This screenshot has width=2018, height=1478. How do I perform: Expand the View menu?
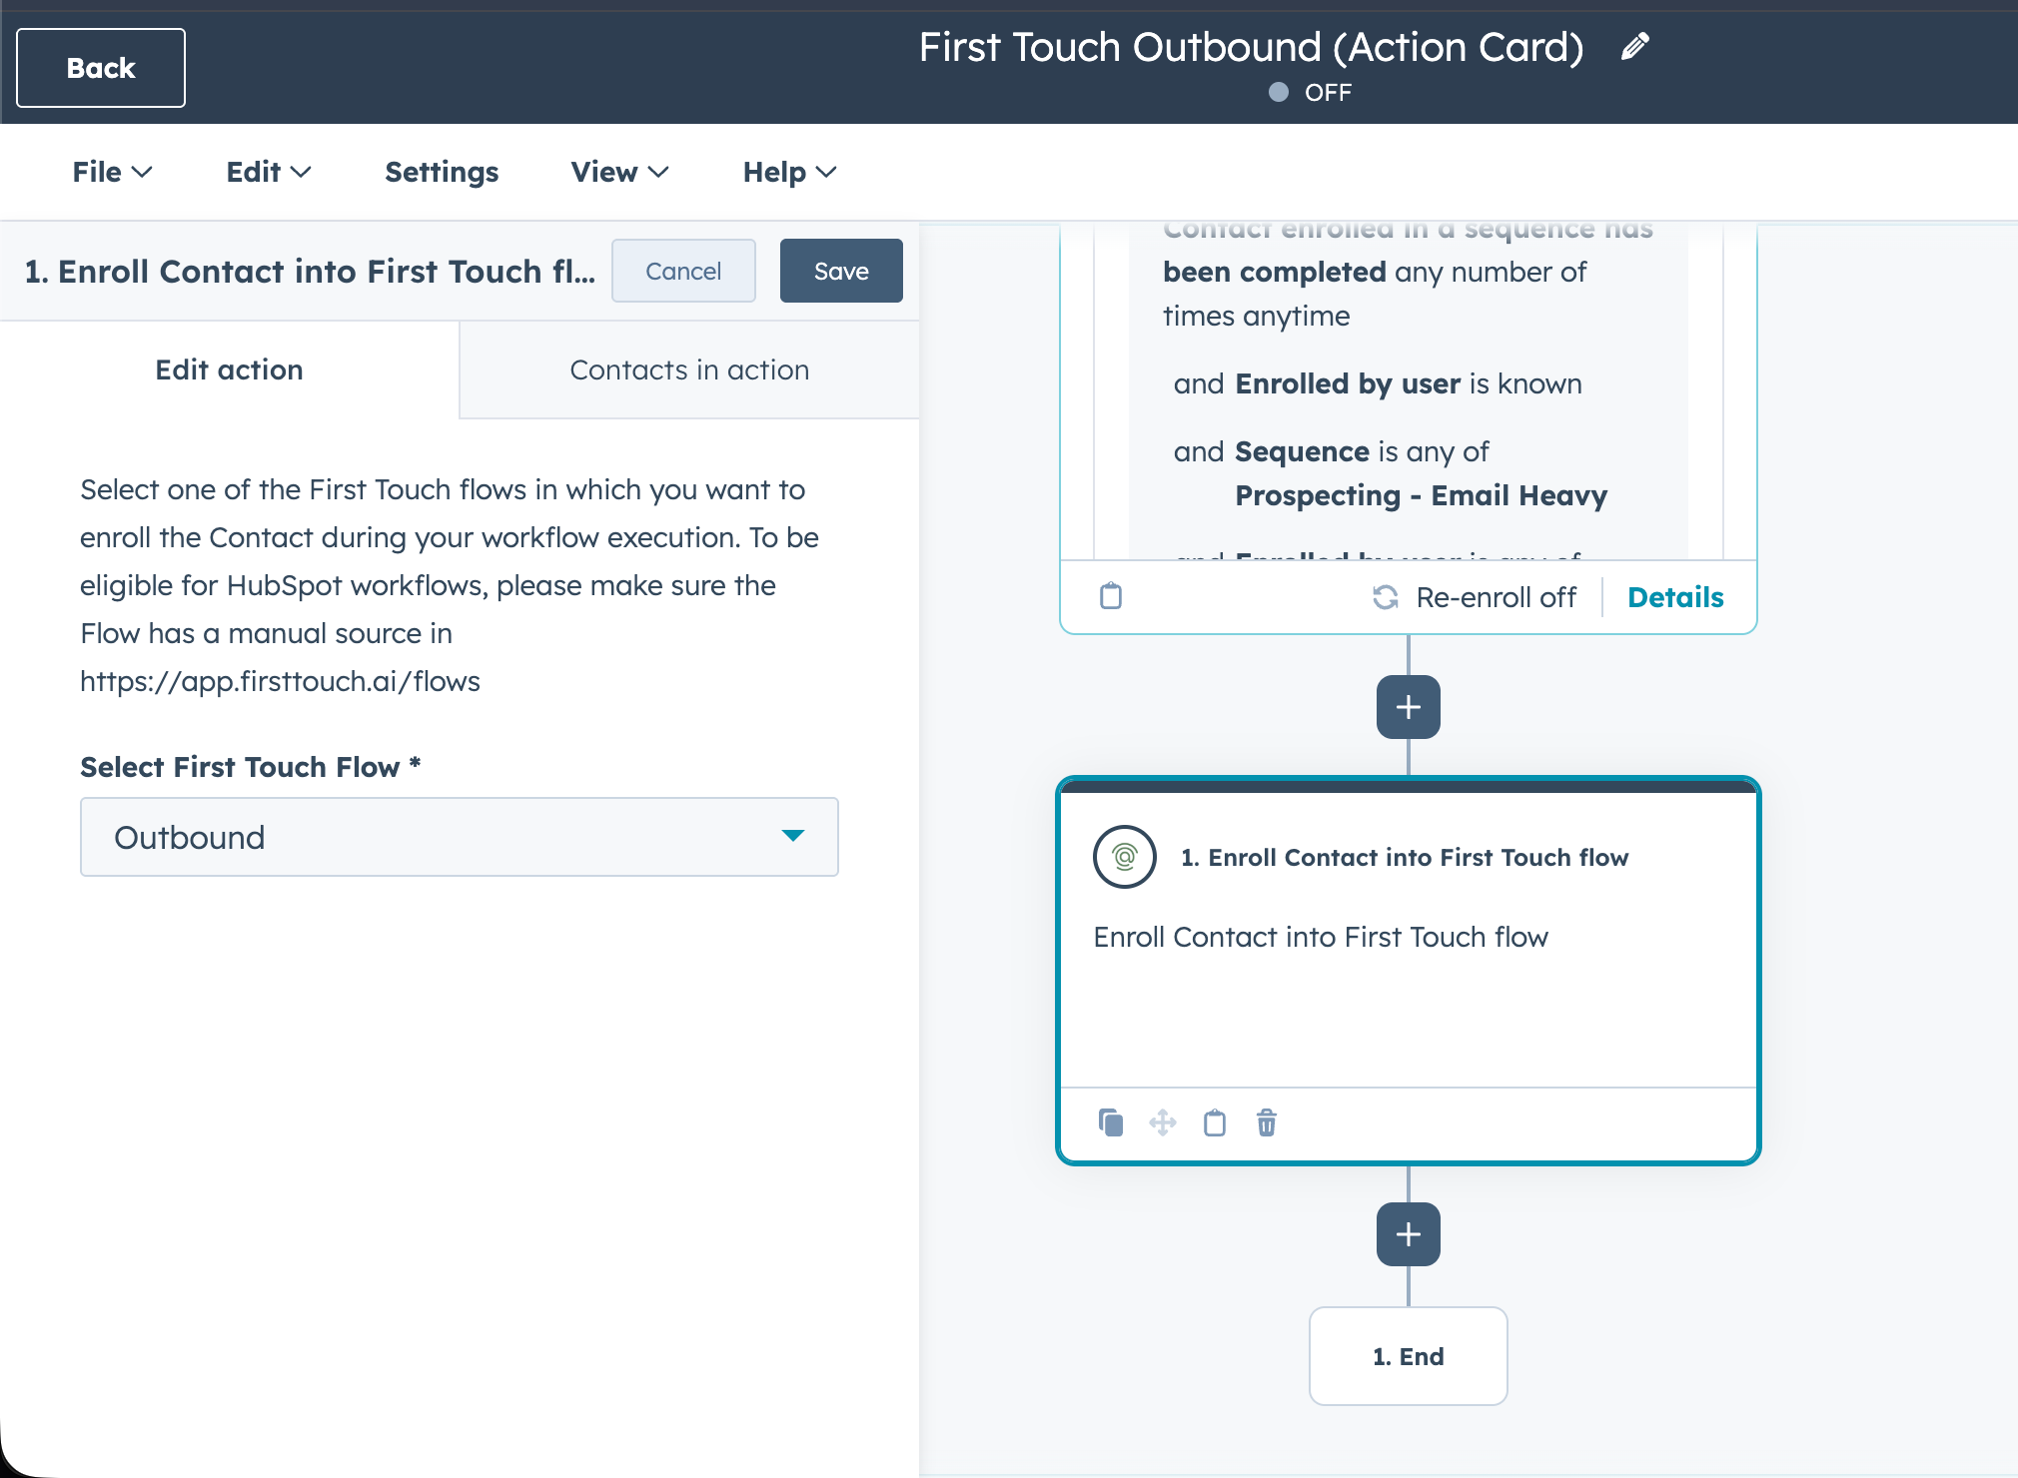[x=618, y=171]
